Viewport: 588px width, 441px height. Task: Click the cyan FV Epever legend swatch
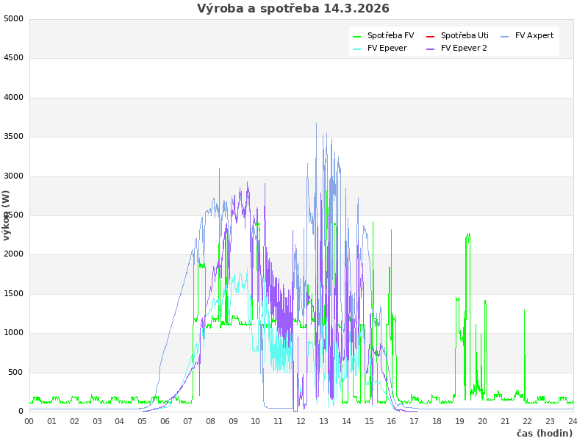357,49
